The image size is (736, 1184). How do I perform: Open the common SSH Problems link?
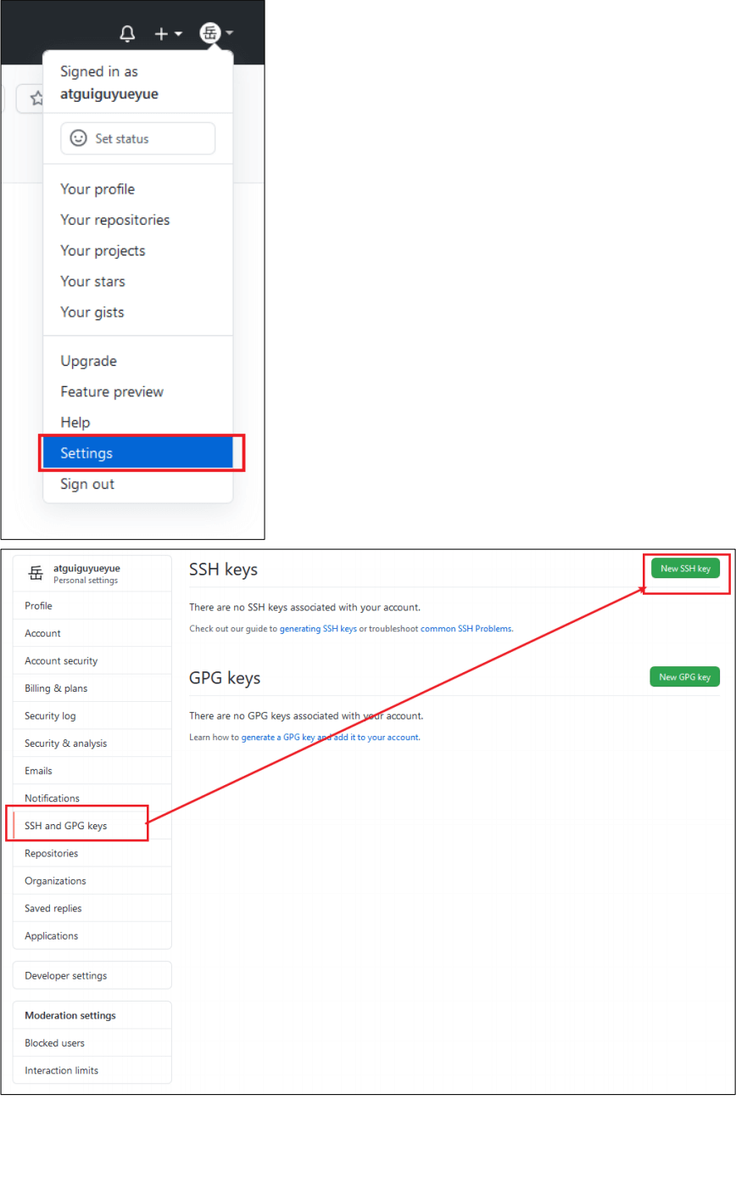[x=466, y=629]
